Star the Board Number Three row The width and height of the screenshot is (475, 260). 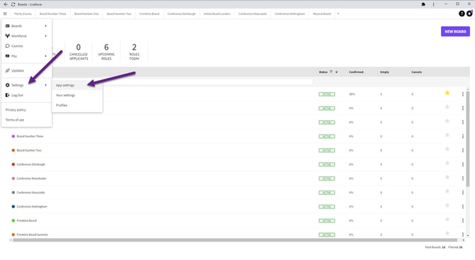pos(447,135)
